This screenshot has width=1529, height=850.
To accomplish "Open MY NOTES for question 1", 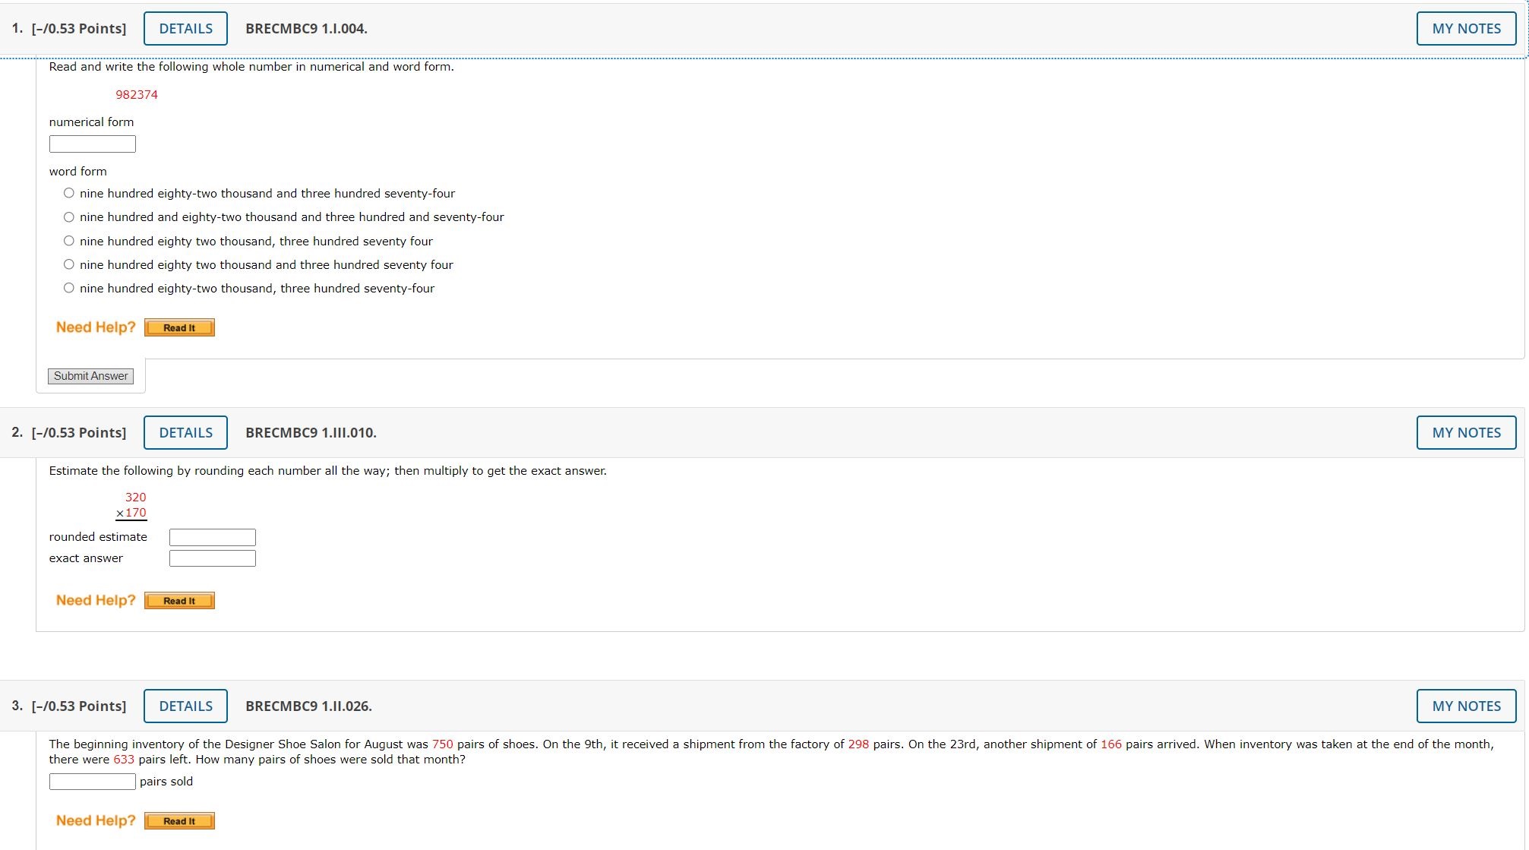I will (1466, 29).
